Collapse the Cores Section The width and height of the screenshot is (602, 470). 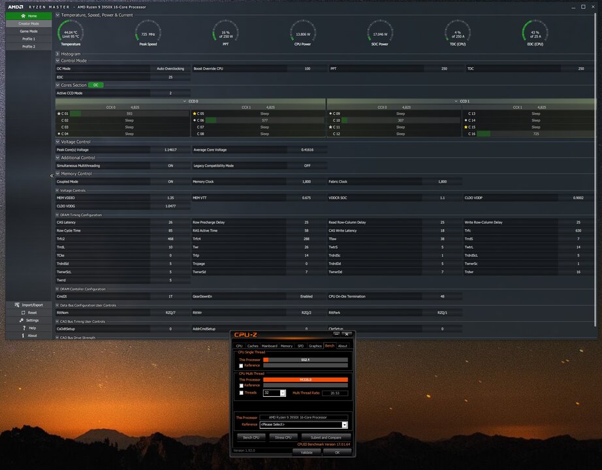(57, 85)
